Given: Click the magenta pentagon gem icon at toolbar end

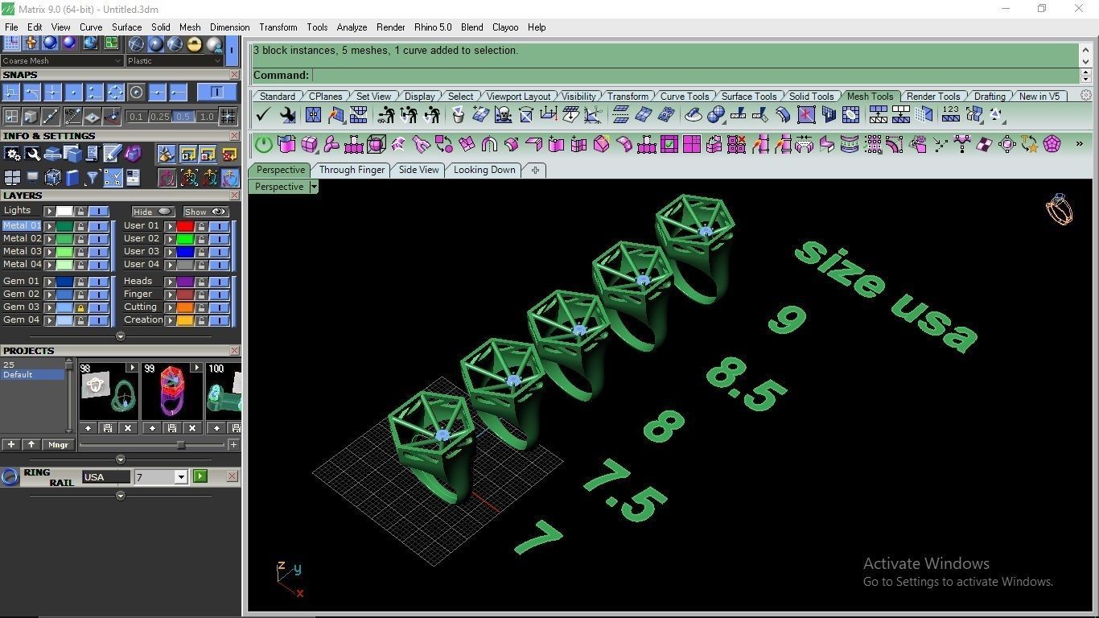Looking at the screenshot, I should (1052, 145).
